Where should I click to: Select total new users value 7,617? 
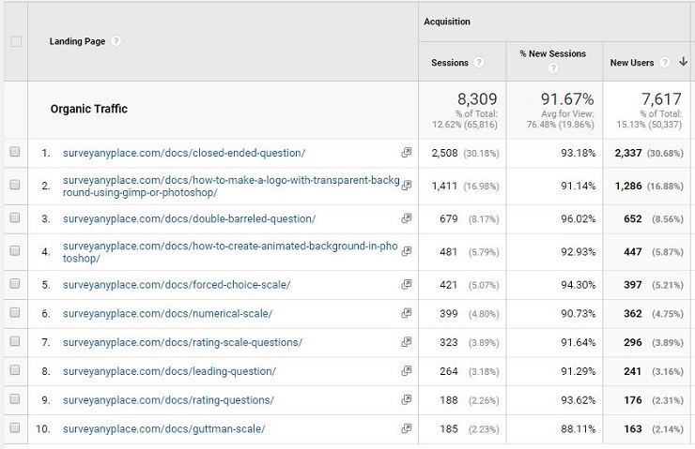click(661, 98)
